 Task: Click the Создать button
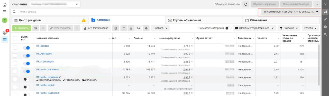[x=21, y=28]
